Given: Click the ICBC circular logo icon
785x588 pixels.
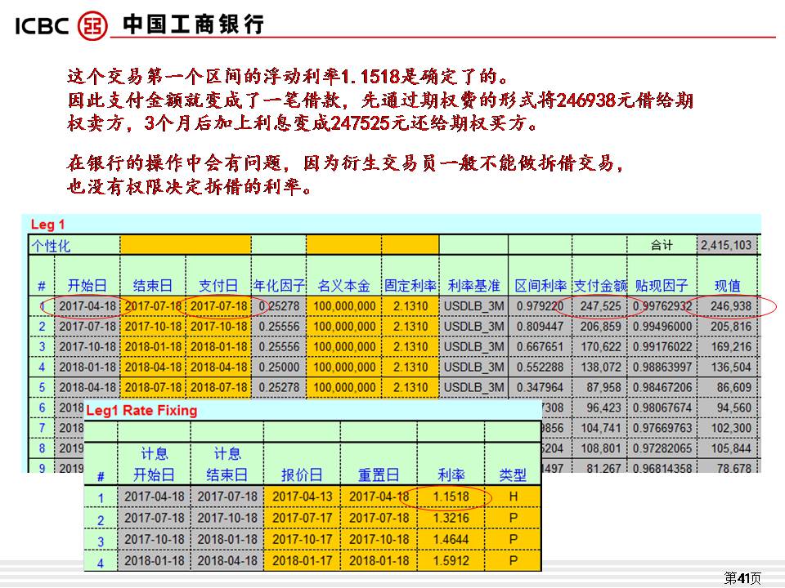Looking at the screenshot, I should point(92,24).
